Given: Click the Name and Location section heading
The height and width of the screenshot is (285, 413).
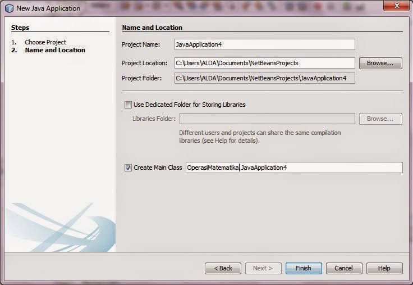Looking at the screenshot, I should 152,28.
